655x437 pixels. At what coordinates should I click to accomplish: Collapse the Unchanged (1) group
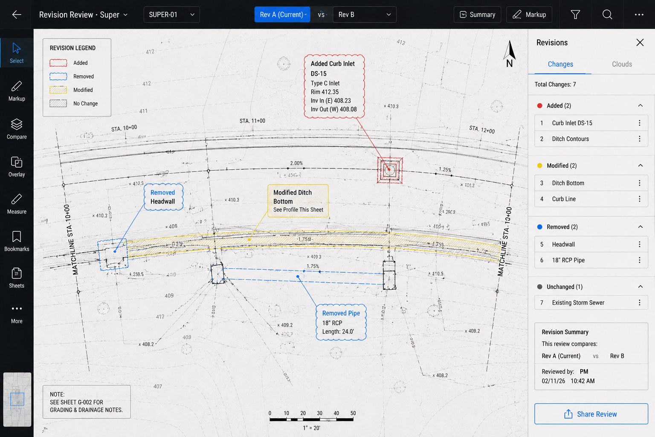pyautogui.click(x=640, y=287)
